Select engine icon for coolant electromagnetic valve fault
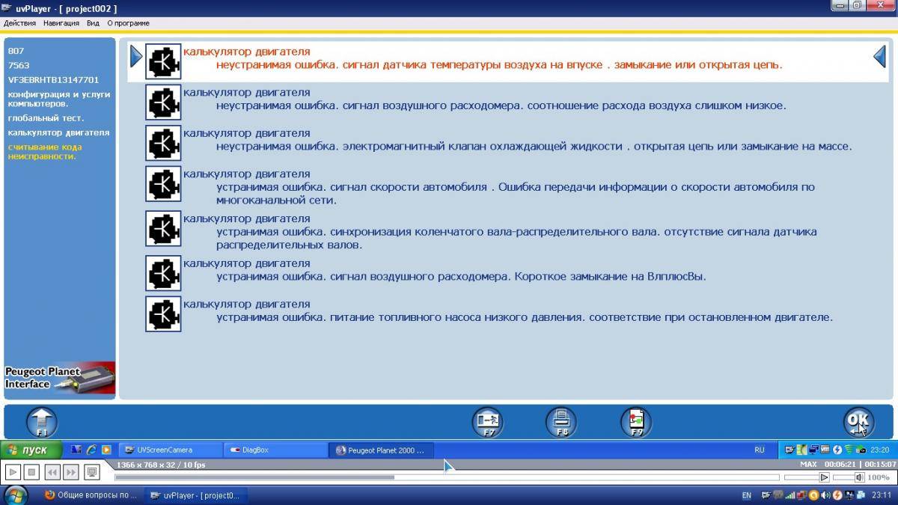The image size is (898, 505). (x=163, y=143)
